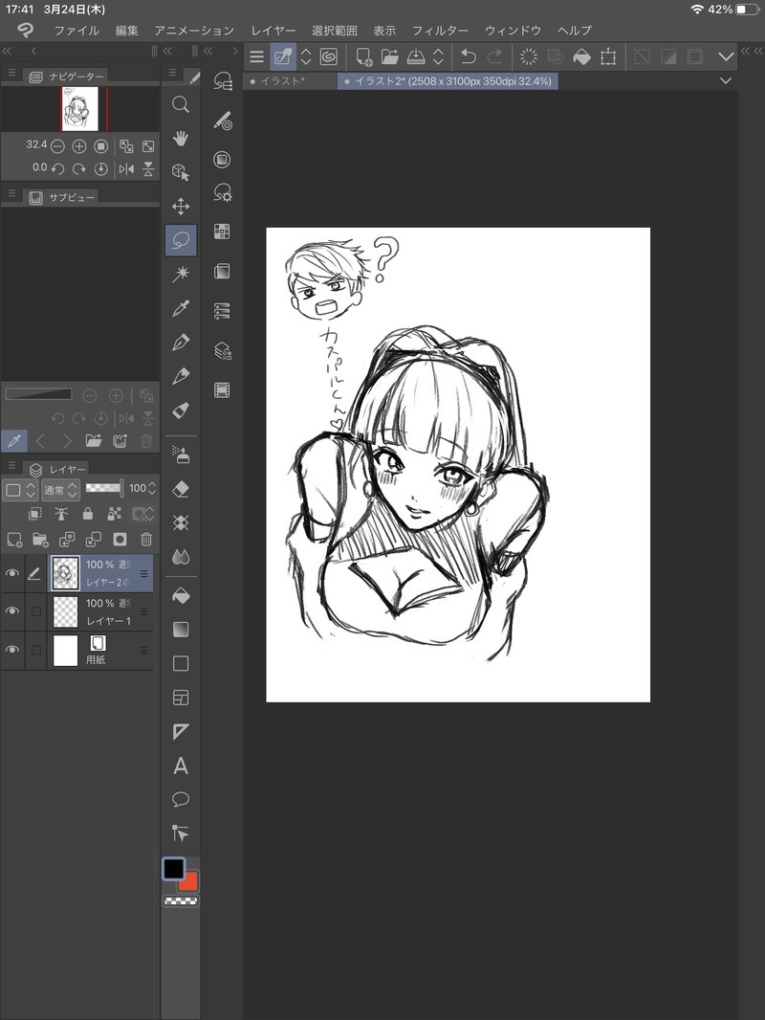Click the New canvas icon in command bar
This screenshot has width=765, height=1020.
[364, 56]
